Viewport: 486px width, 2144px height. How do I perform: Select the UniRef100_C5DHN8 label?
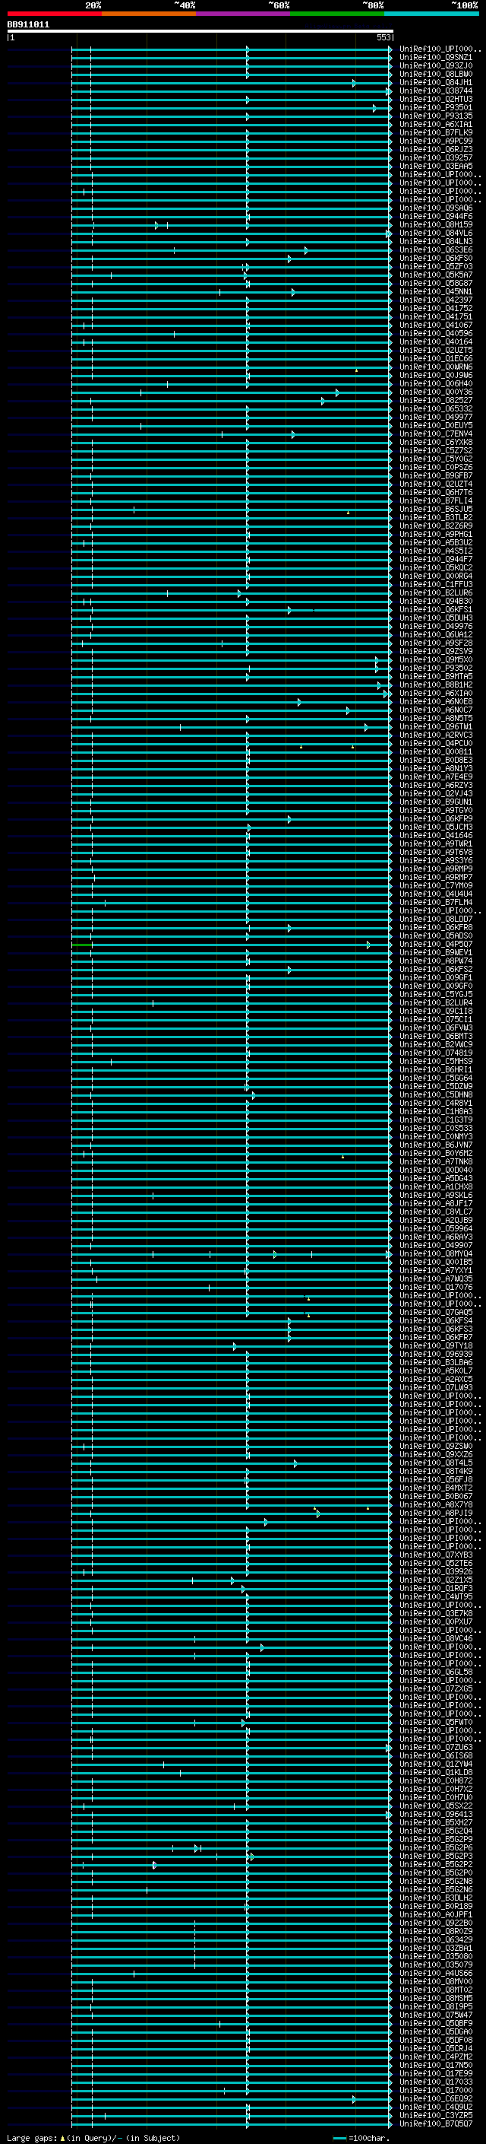click(x=436, y=1094)
